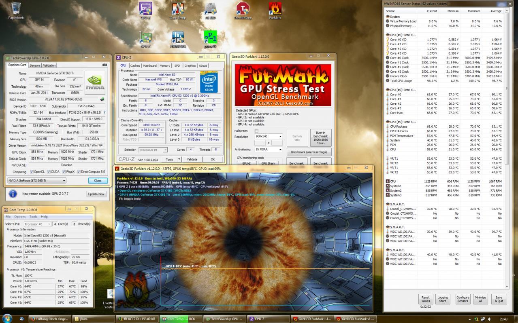Click the GPU-Z camera screenshot icon
The image size is (518, 323).
pos(105,65)
